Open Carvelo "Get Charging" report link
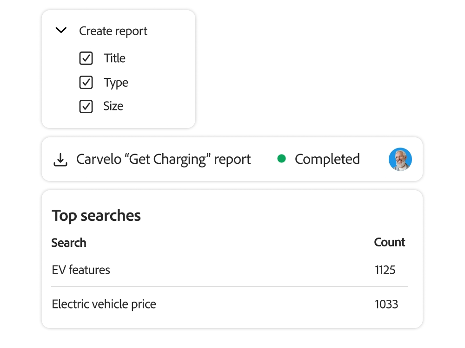465x348 pixels. [x=163, y=160]
